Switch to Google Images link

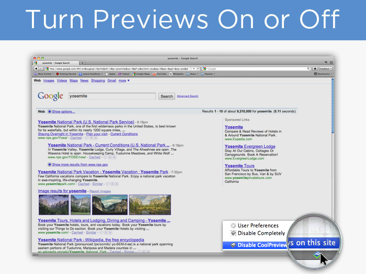pos(49,80)
